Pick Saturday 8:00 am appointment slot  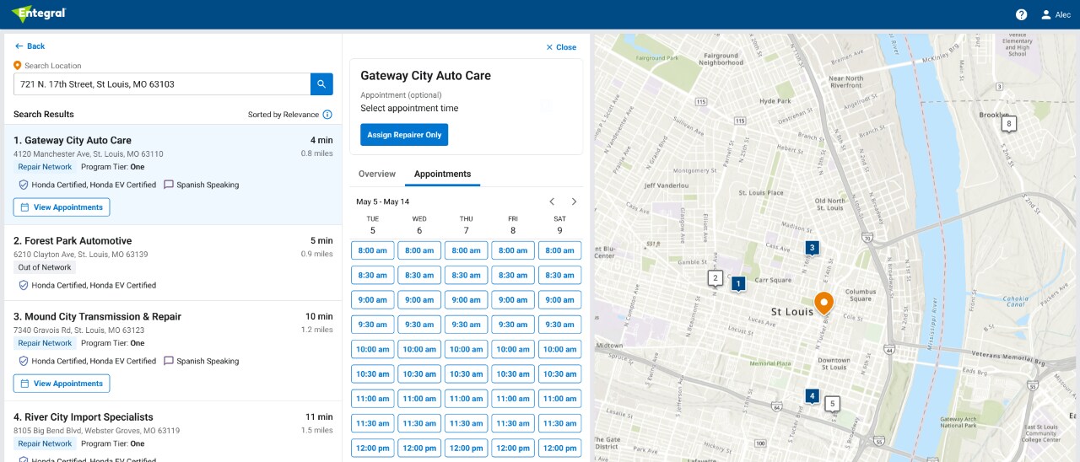[x=559, y=250]
